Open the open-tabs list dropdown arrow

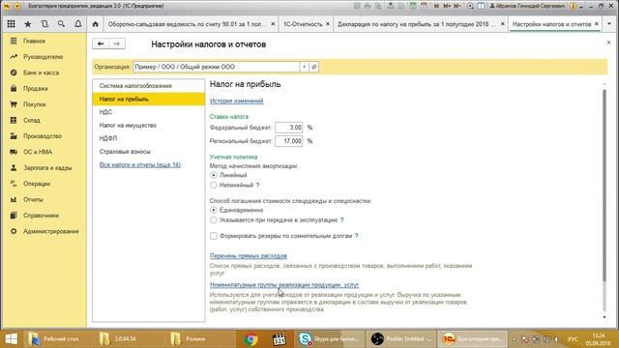pyautogui.click(x=609, y=24)
